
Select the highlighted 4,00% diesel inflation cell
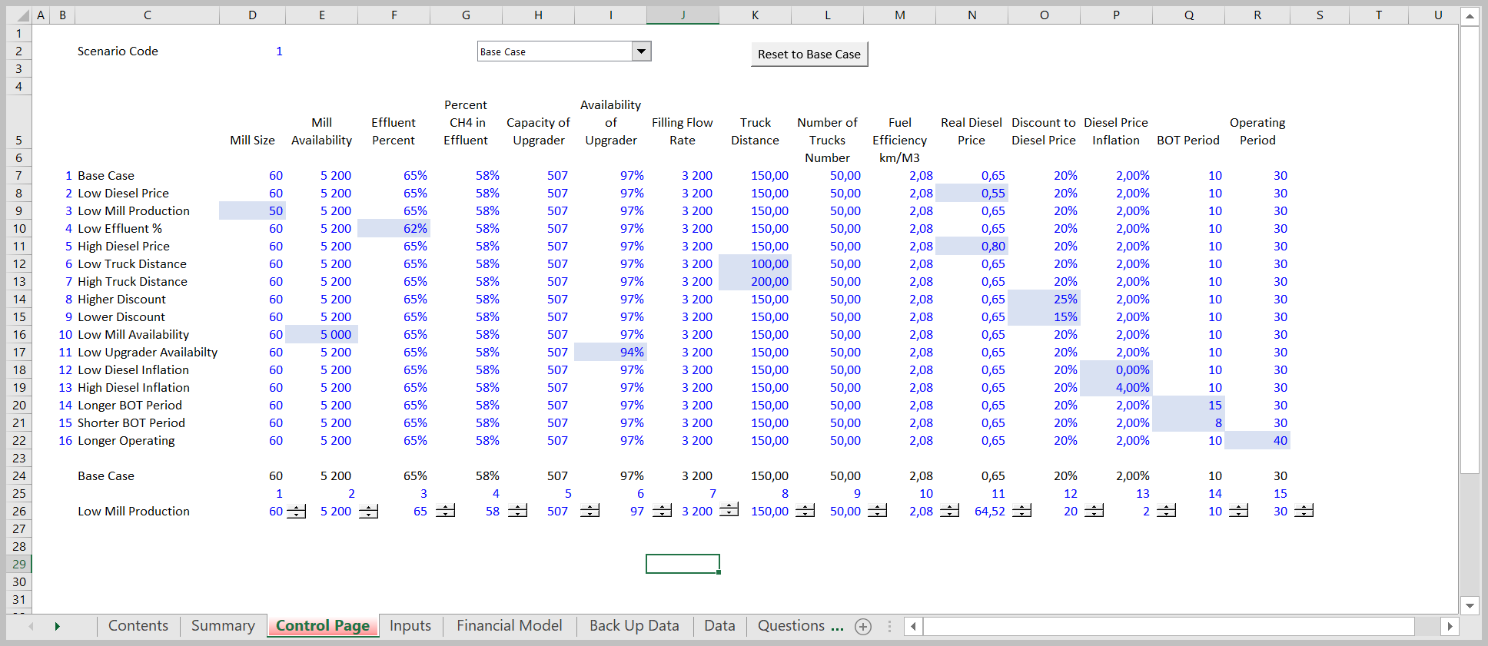pyautogui.click(x=1116, y=387)
